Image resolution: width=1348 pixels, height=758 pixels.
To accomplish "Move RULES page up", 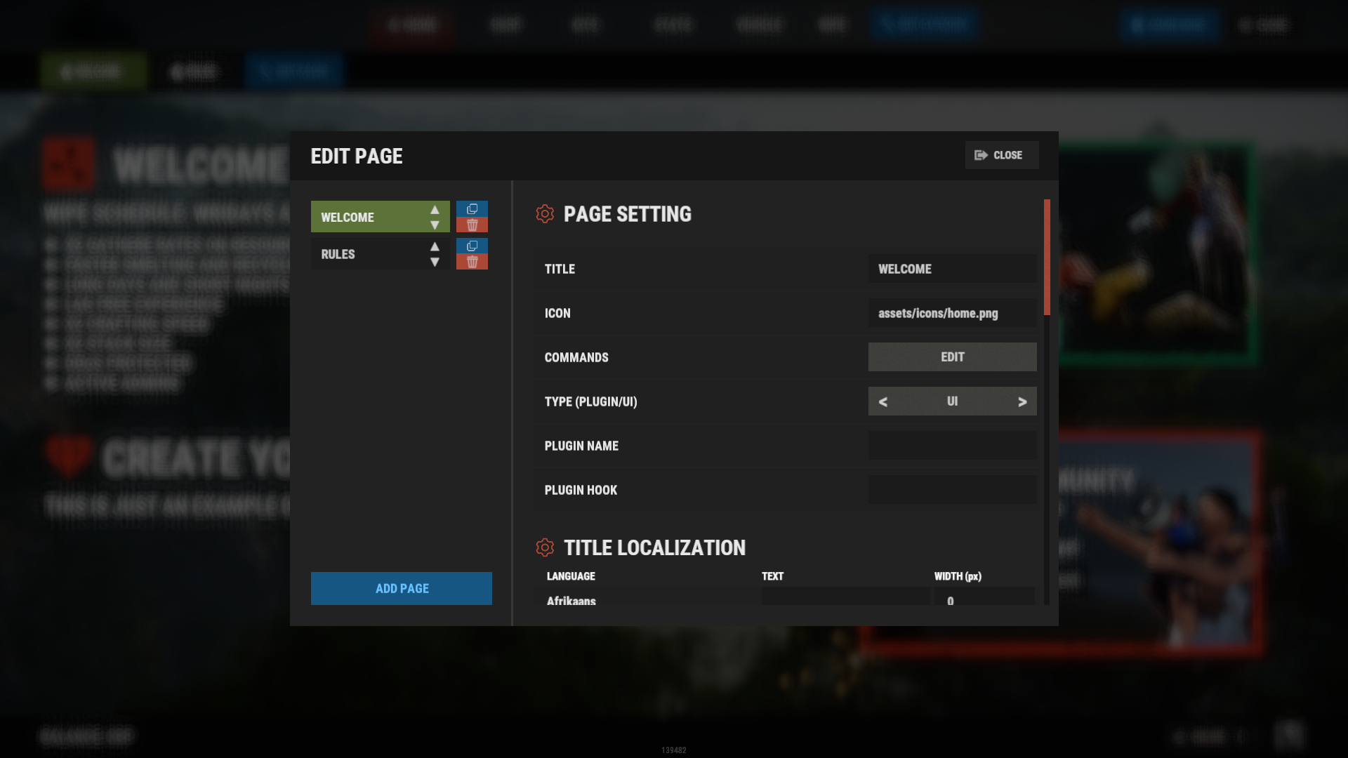I will point(435,246).
